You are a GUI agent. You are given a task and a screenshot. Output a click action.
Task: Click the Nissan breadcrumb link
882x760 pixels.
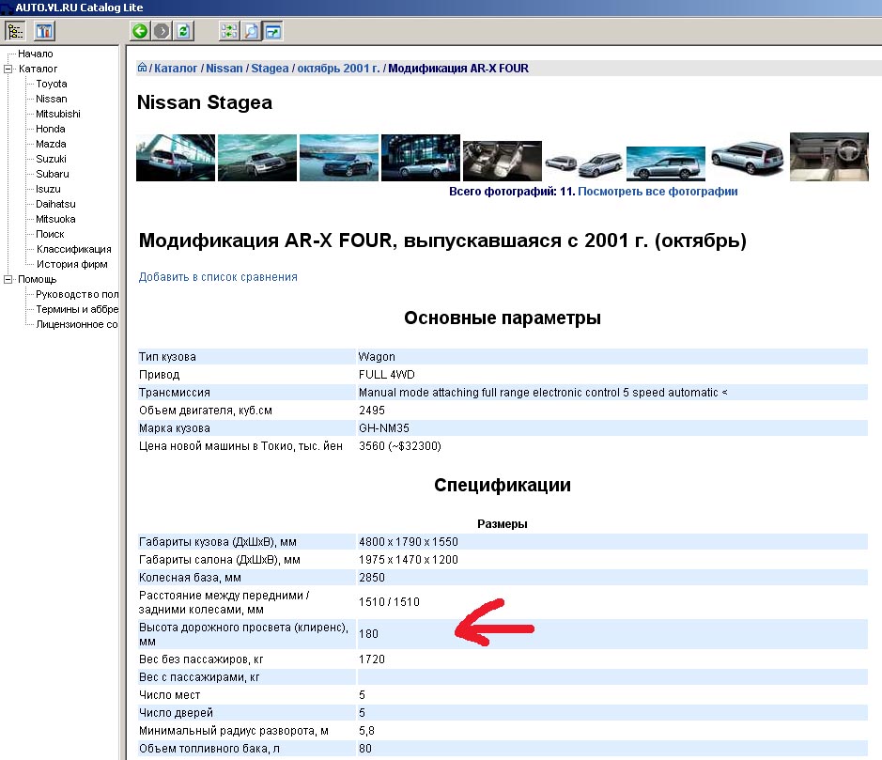[x=224, y=69]
